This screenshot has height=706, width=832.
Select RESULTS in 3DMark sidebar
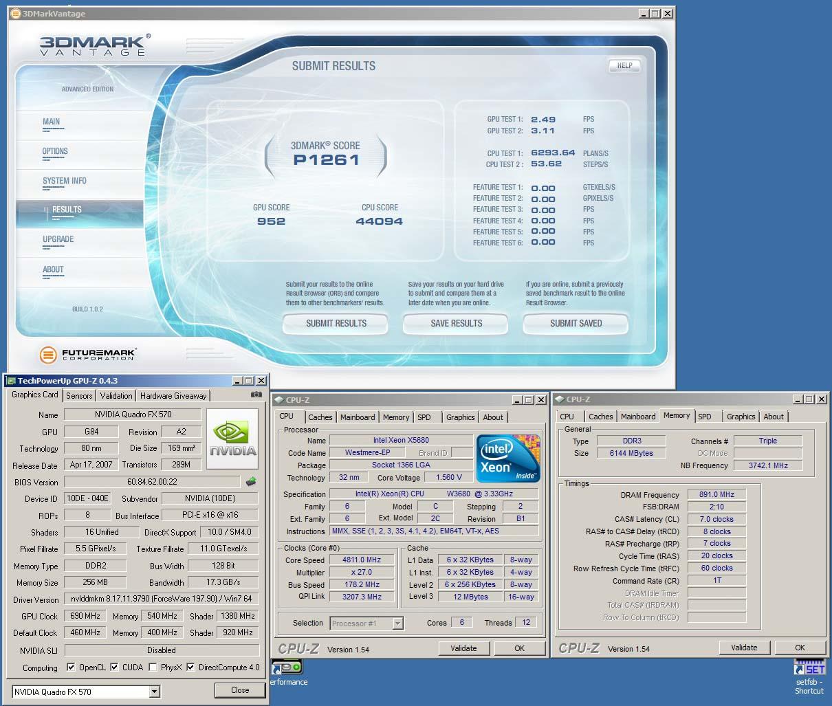click(x=79, y=213)
